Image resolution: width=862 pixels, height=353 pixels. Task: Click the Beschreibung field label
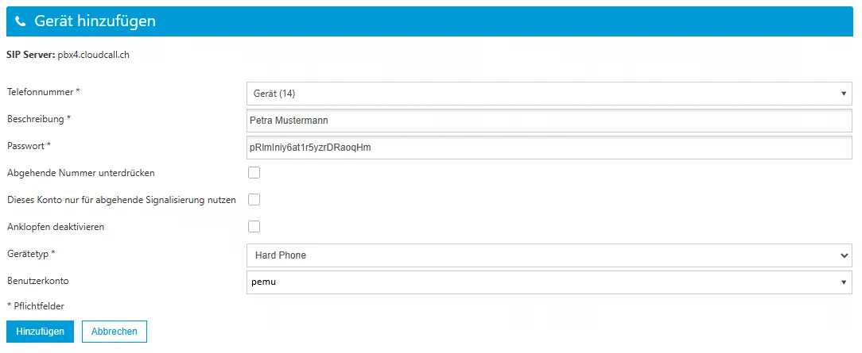pos(39,119)
